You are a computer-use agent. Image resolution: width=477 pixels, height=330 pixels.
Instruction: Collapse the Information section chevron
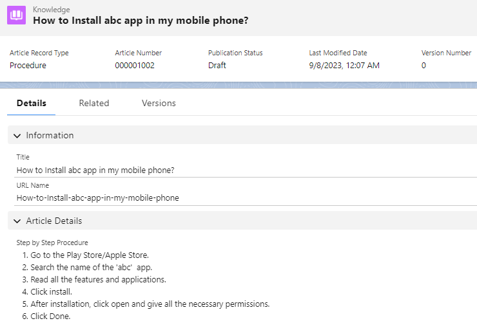pyautogui.click(x=17, y=136)
